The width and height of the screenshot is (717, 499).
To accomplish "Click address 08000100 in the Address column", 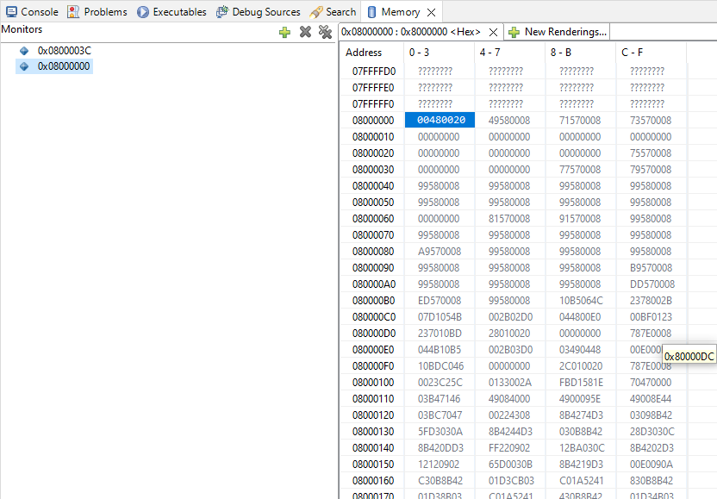I will click(x=372, y=383).
